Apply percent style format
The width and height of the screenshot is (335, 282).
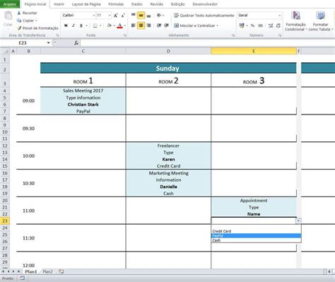coord(252,25)
